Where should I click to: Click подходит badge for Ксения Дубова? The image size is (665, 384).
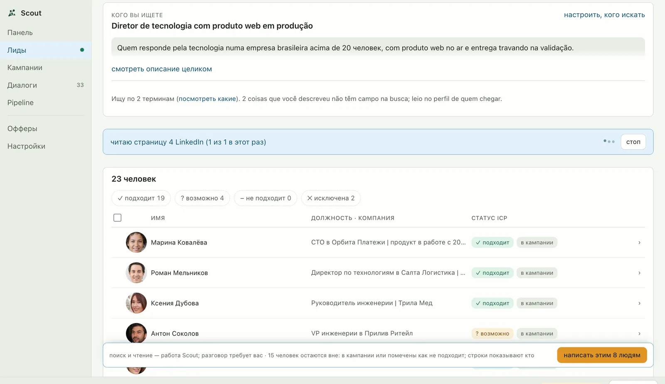493,303
